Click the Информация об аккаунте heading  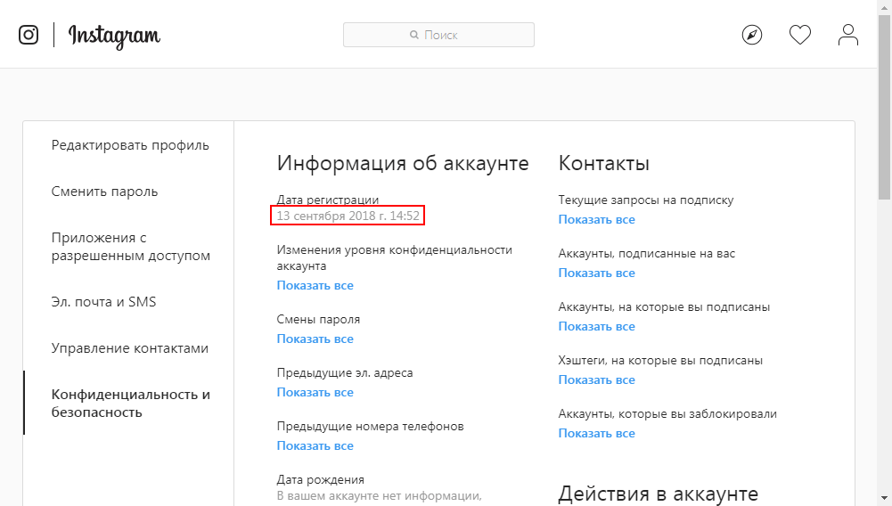point(403,163)
